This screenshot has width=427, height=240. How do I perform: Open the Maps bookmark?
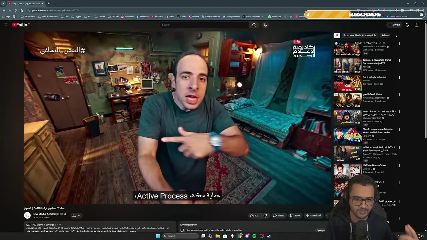click(288, 17)
